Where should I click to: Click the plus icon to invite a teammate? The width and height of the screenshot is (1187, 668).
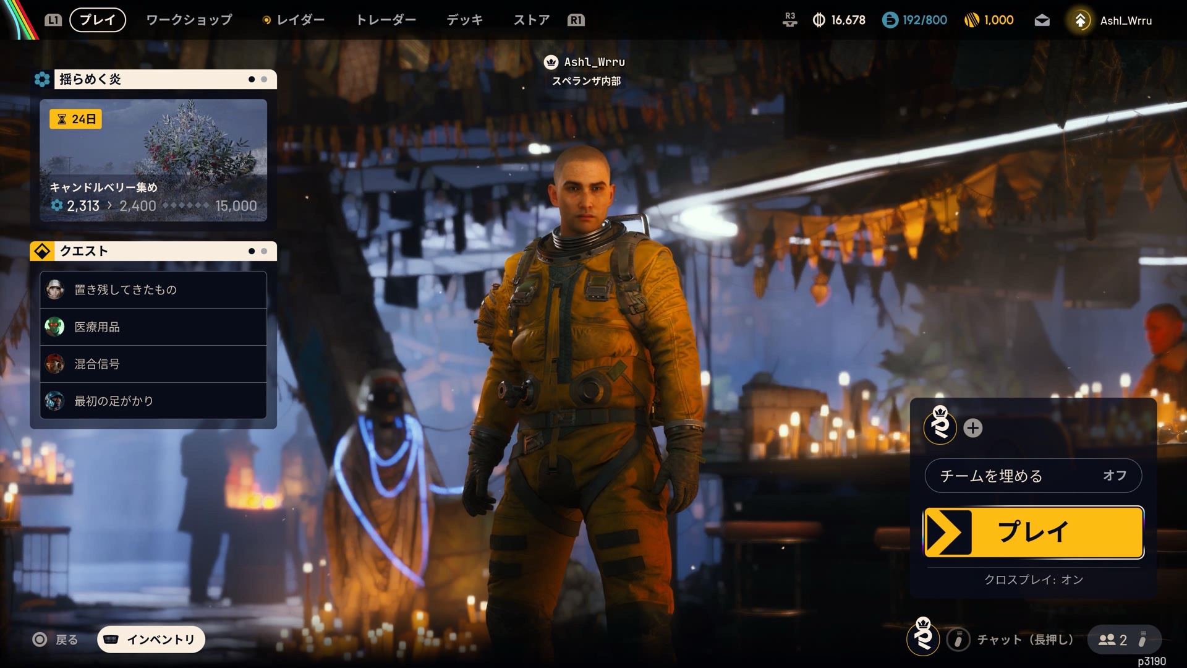tap(972, 428)
